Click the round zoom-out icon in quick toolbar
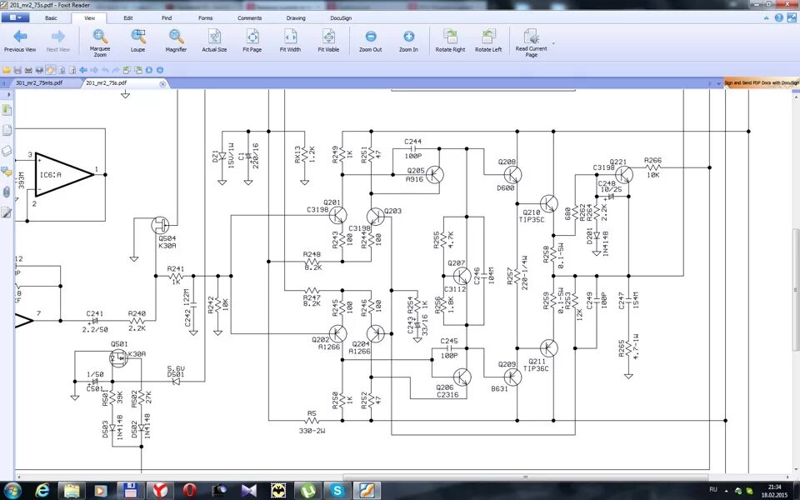The height and width of the screenshot is (500, 800). coord(160,70)
